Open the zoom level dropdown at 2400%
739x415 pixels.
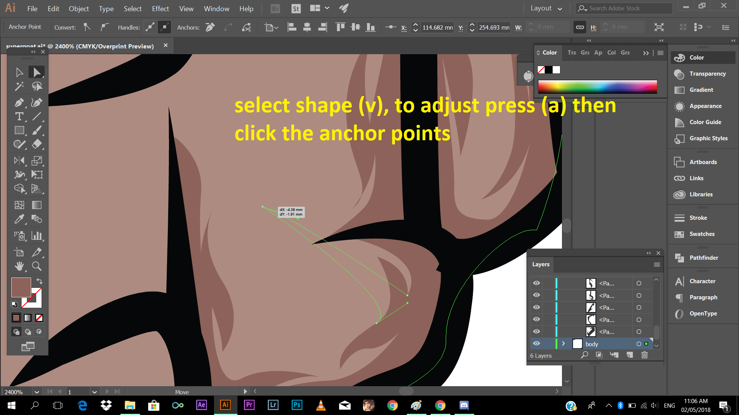37,392
